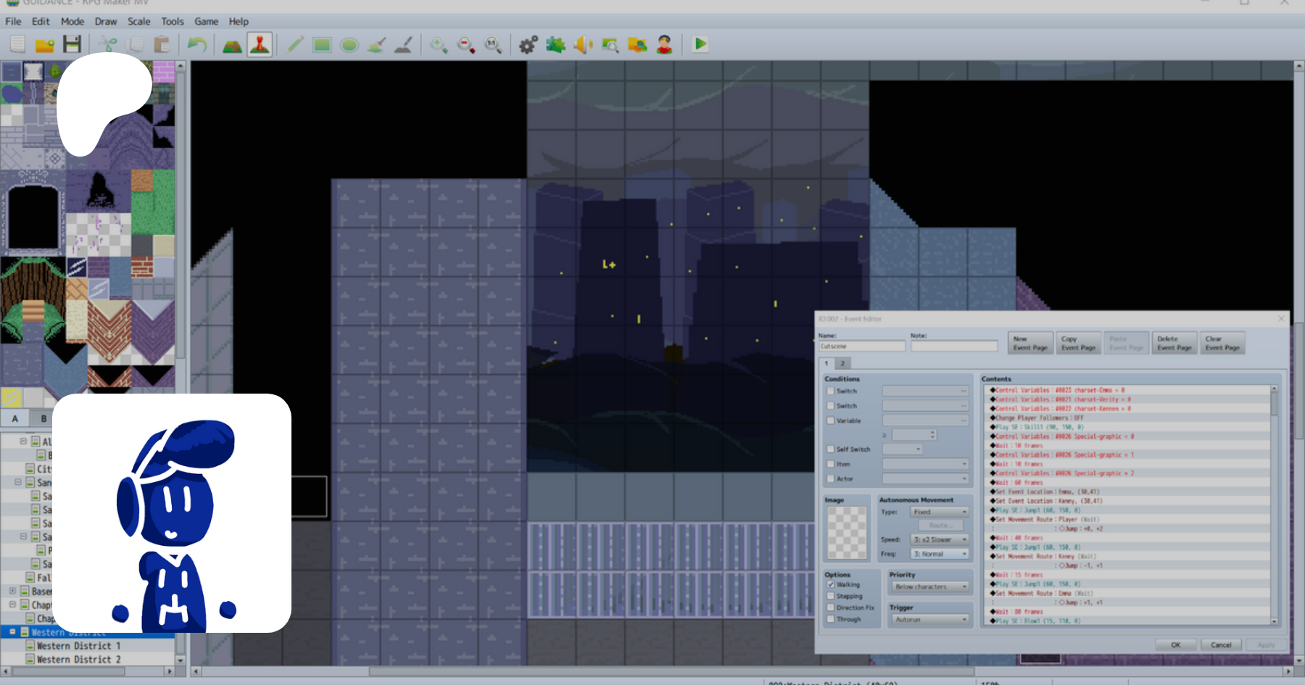Switch to Map mode icon
Image resolution: width=1305 pixels, height=685 pixels.
(x=232, y=45)
